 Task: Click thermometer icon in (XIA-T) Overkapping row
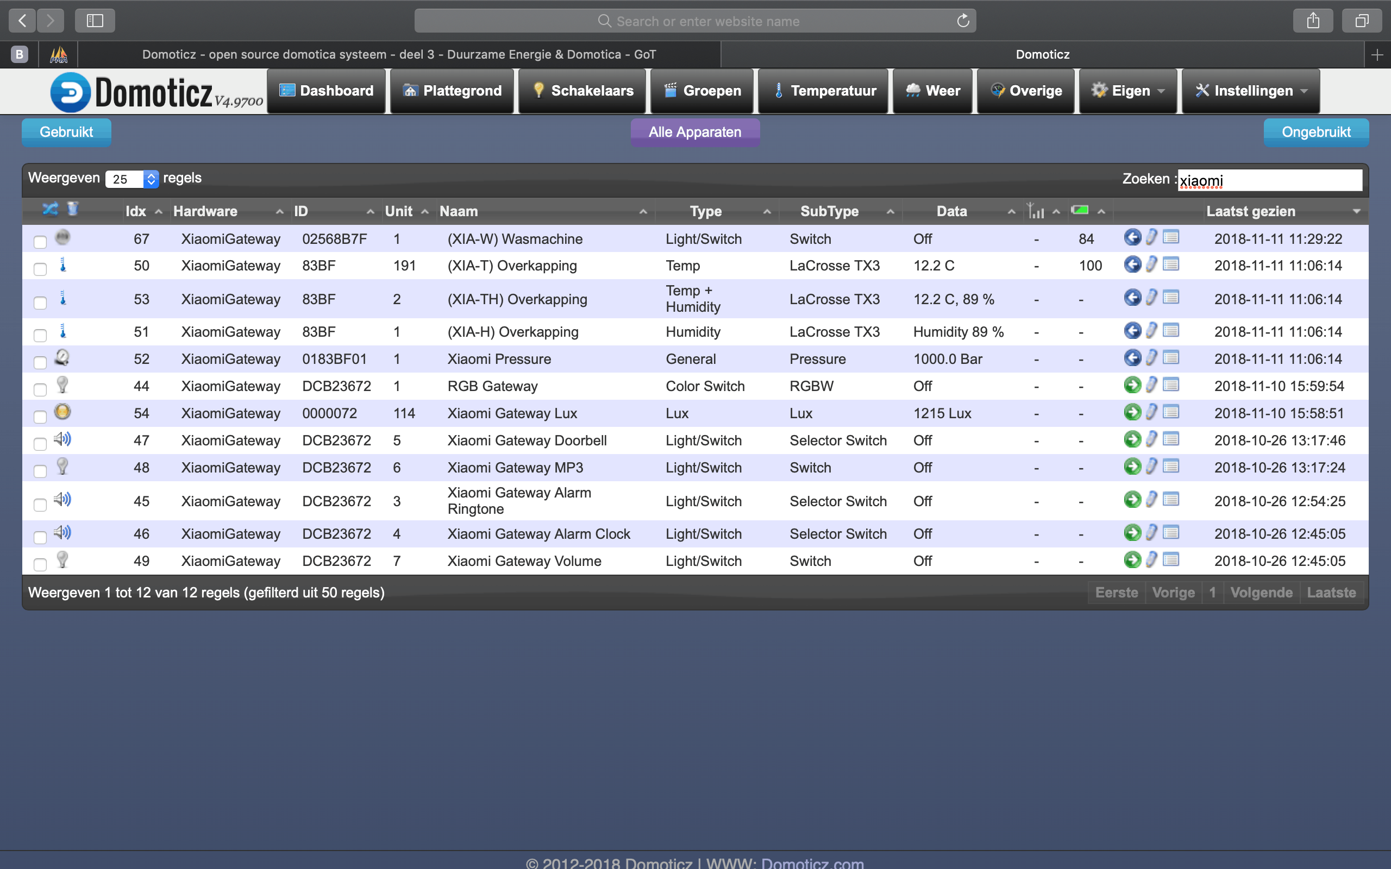pos(63,265)
